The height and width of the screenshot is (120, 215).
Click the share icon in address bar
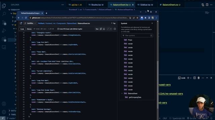coord(134,18)
